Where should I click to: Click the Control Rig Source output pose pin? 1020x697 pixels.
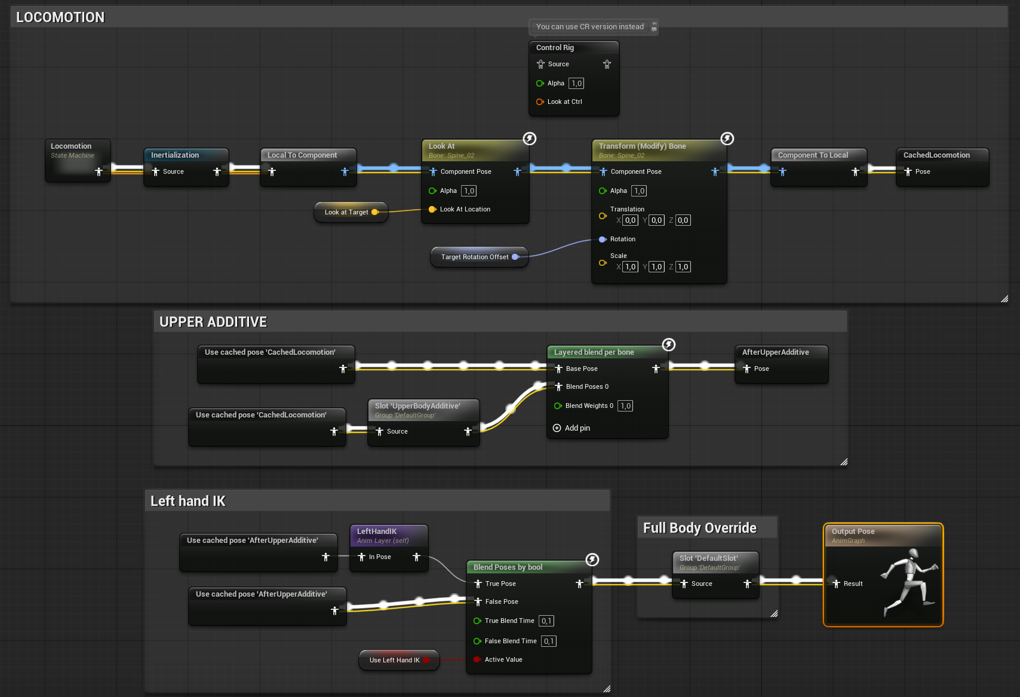click(x=607, y=64)
